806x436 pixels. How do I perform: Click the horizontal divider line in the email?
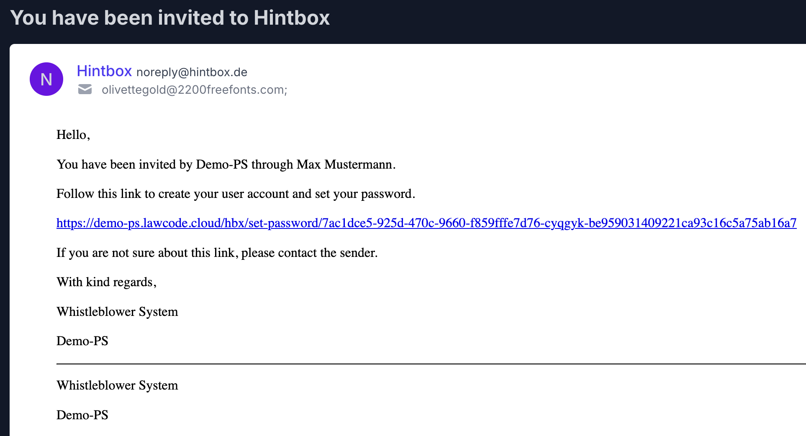(x=418, y=364)
